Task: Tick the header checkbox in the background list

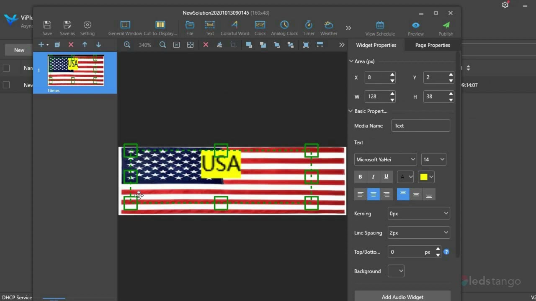Action: click(x=6, y=68)
